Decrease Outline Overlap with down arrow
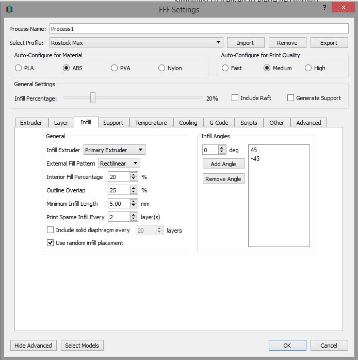358x360 pixels. tap(133, 192)
